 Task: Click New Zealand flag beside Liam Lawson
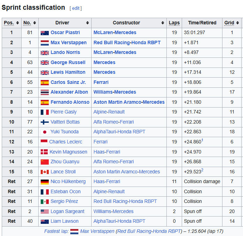tap(45, 222)
